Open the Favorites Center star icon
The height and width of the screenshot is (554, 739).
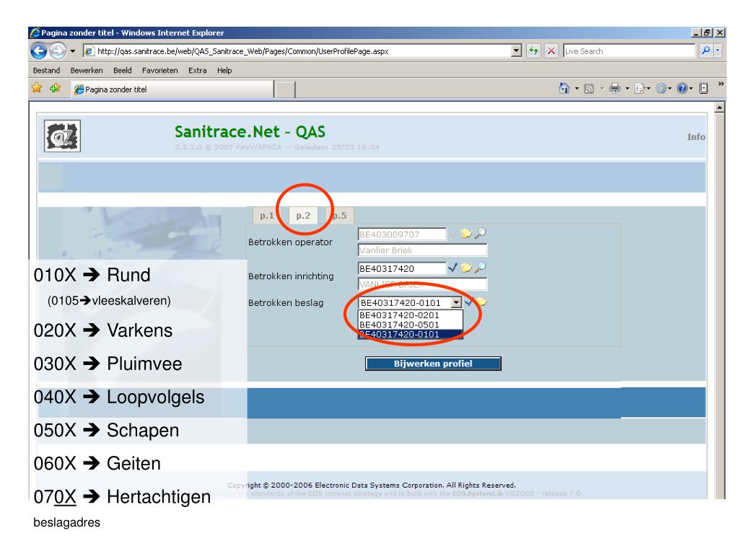[37, 88]
